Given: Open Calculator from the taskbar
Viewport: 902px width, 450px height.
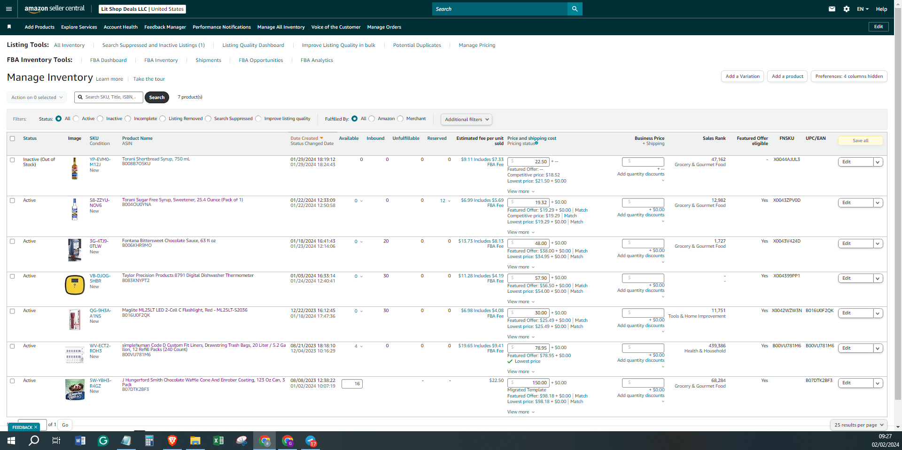Looking at the screenshot, I should [149, 441].
